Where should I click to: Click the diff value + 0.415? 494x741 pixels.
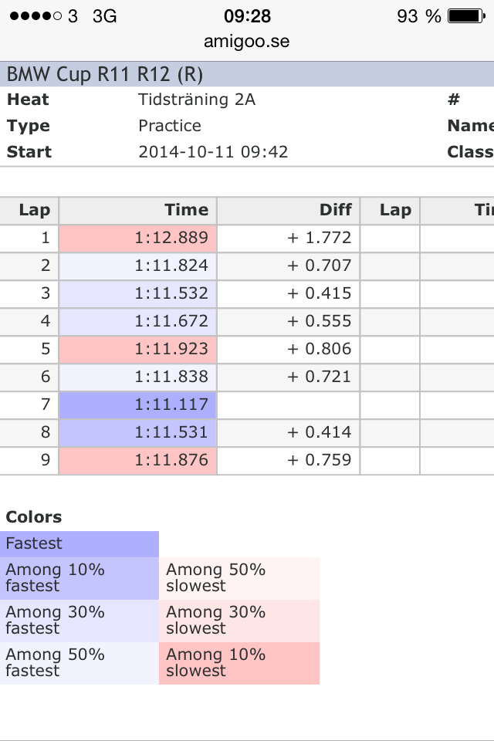point(319,293)
